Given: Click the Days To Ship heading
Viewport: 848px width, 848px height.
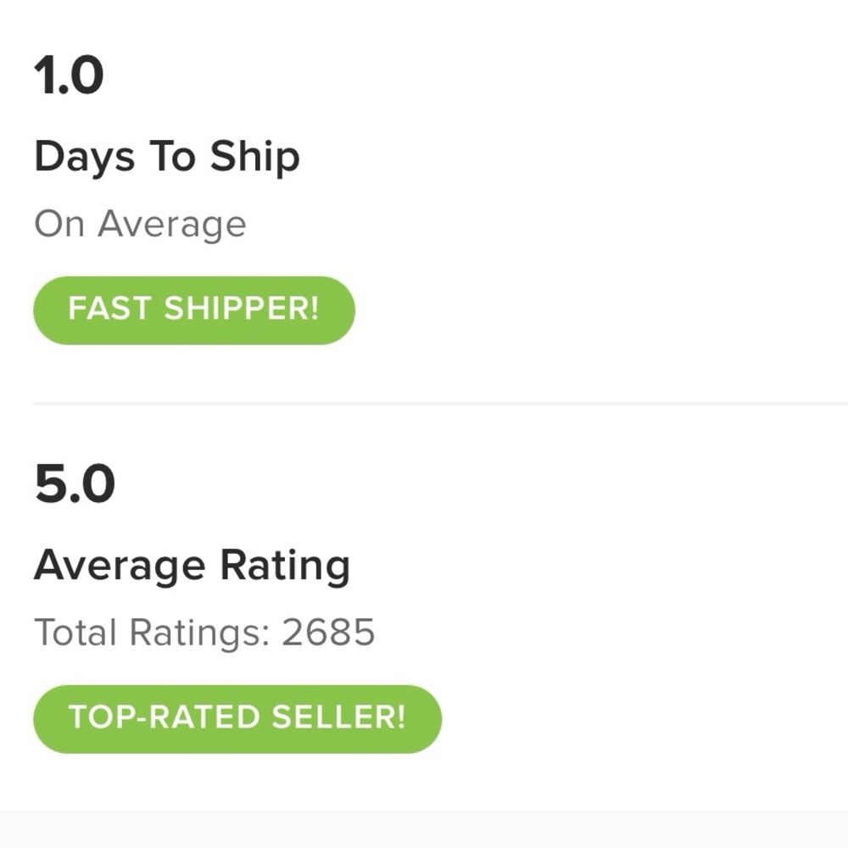Looking at the screenshot, I should point(166,157).
